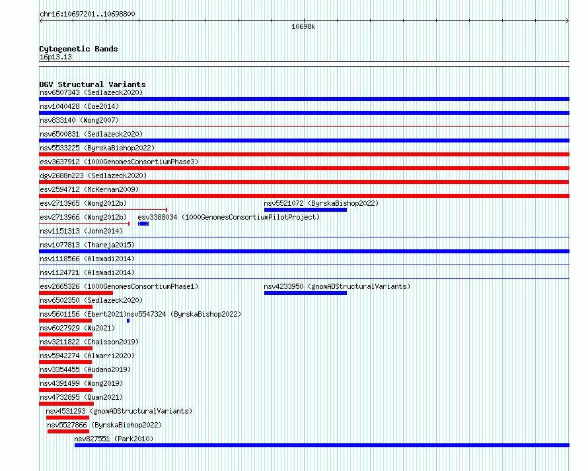Click nsv1124721 (Alsmadi2014) label
588x471 pixels.
tap(87, 272)
